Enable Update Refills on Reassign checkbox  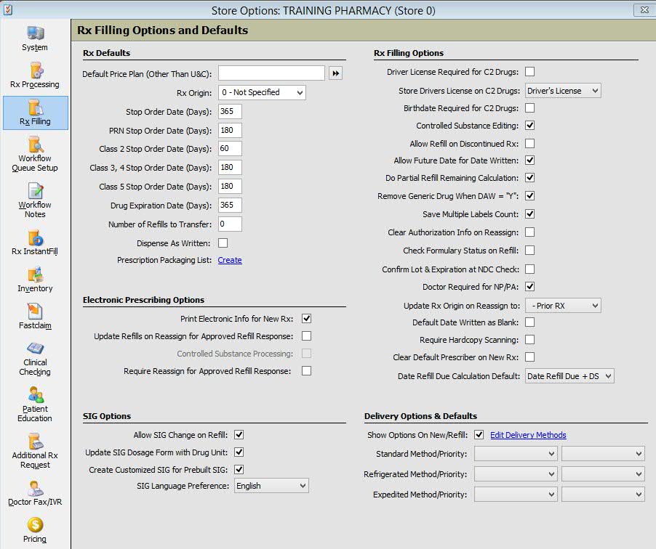(x=307, y=336)
